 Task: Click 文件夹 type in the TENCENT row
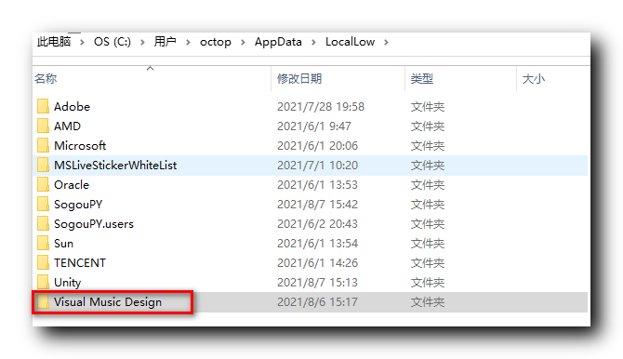click(x=428, y=262)
